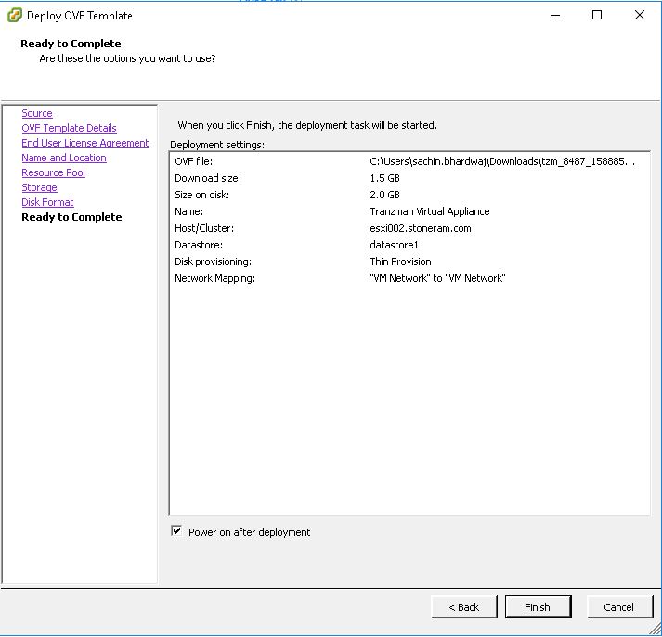Minimize the Deploy OVF Template window
This screenshot has height=637, width=662.
554,15
